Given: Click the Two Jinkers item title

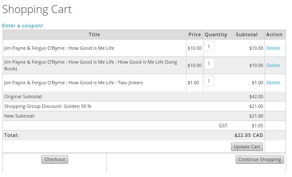Looking at the screenshot, I should pos(73,83).
